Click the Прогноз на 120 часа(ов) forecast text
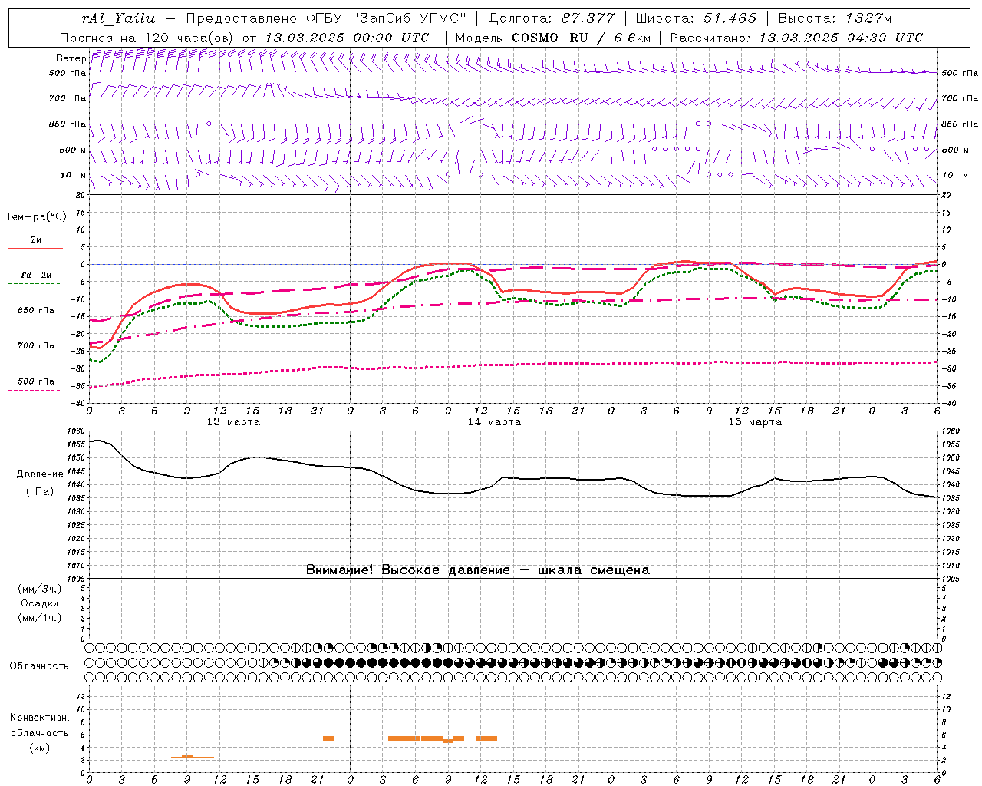Viewport: 982px width, 786px height. tap(149, 38)
